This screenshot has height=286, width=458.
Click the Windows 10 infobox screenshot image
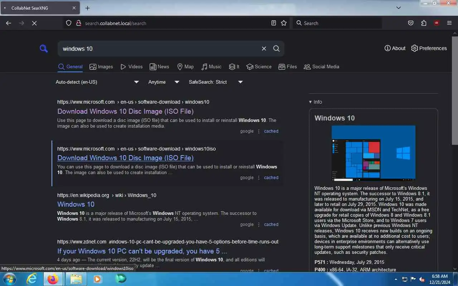pyautogui.click(x=374, y=153)
